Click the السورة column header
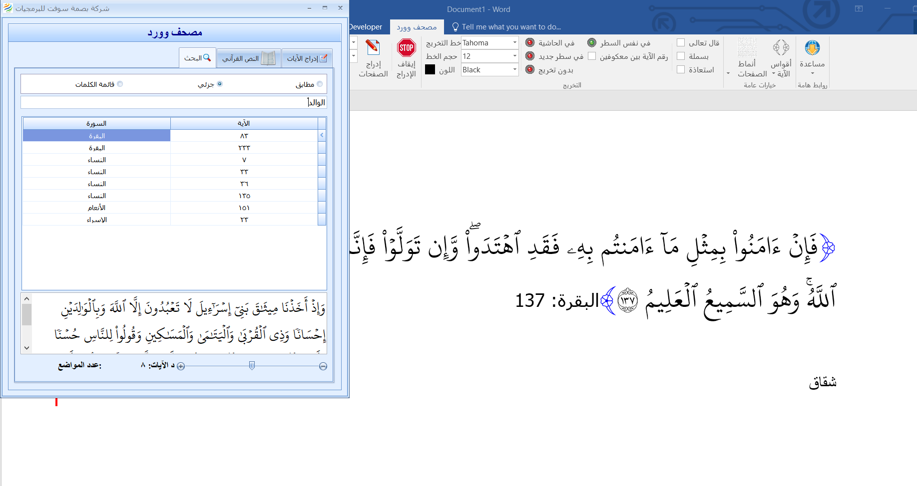917x486 pixels. (x=96, y=123)
